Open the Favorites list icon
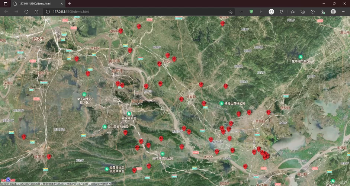This screenshot has height=186, width=350. (292, 12)
